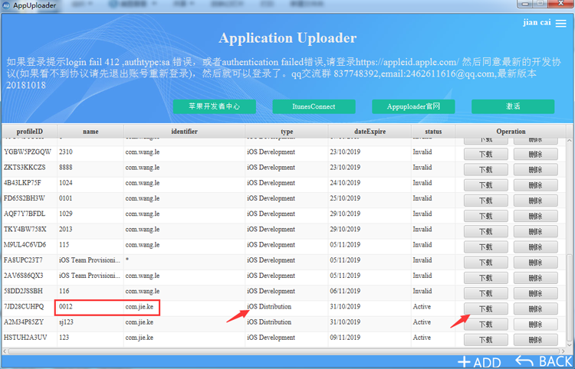Viewport: 575px width, 369px height.
Task: Click horizontal scrollbar left arrow
Action: tap(5, 351)
